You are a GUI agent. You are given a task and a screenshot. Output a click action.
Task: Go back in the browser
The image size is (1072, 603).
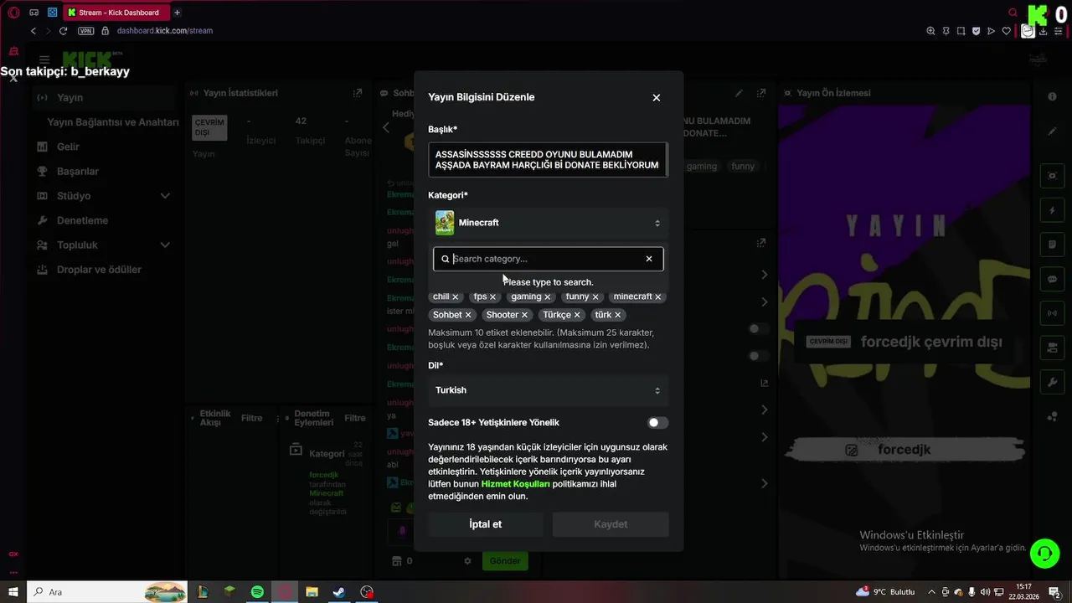click(33, 31)
